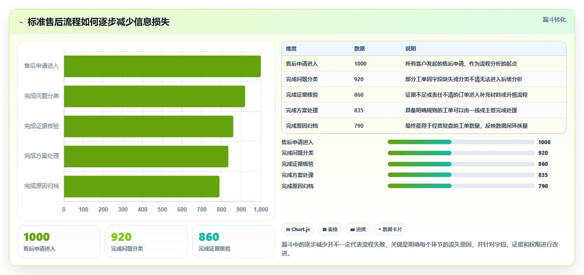Click the 漏斗转化 label in header
This screenshot has height=275, width=584.
[x=554, y=20]
